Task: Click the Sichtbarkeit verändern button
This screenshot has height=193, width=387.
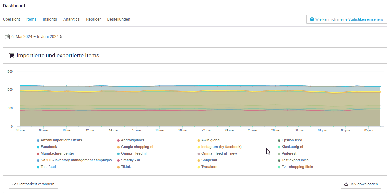Action: 33,184
